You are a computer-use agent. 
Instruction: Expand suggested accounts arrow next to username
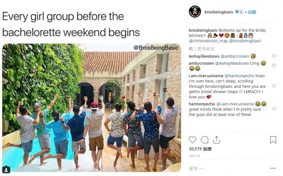[241, 12]
